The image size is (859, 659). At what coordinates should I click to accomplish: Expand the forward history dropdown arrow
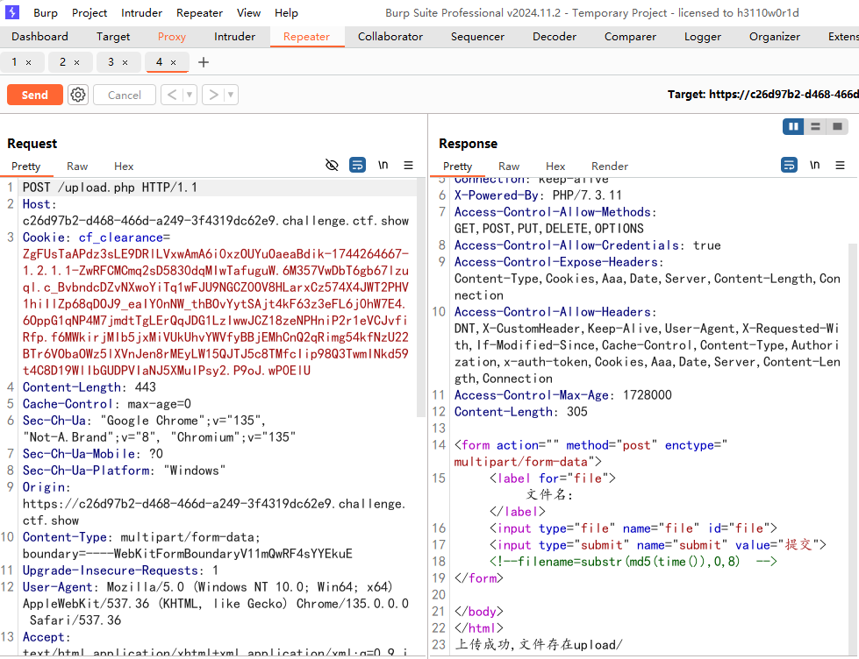click(x=231, y=95)
